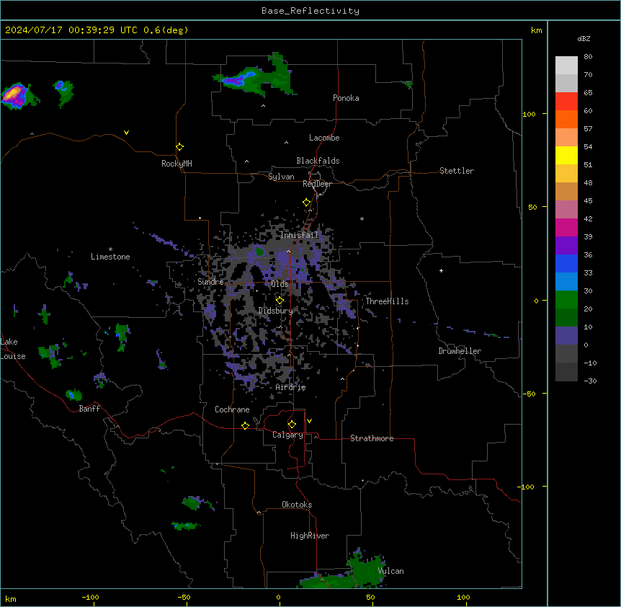Image resolution: width=621 pixels, height=607 pixels.
Task: Select the magenta 39-42 dBZ legend swatch
Action: (x=566, y=227)
